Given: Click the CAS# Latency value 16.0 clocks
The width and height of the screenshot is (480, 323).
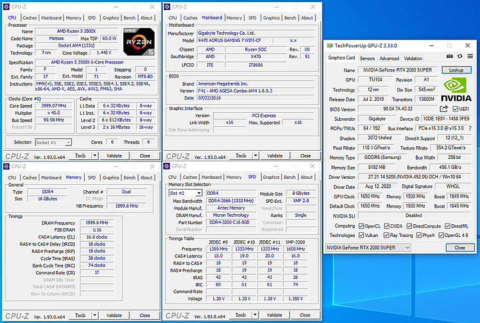Looking at the screenshot, I should (x=97, y=237).
